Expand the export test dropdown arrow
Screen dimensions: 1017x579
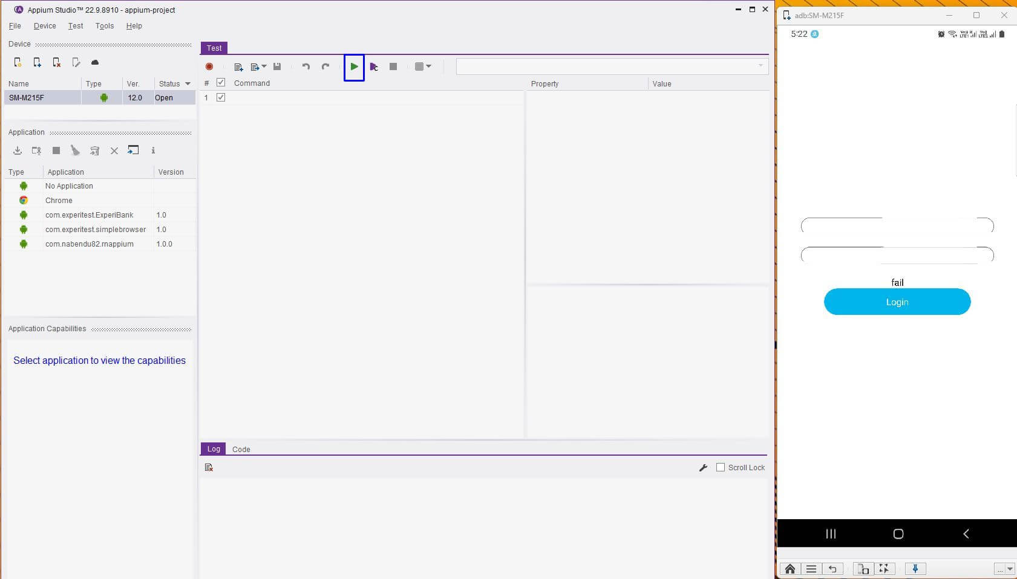click(264, 66)
